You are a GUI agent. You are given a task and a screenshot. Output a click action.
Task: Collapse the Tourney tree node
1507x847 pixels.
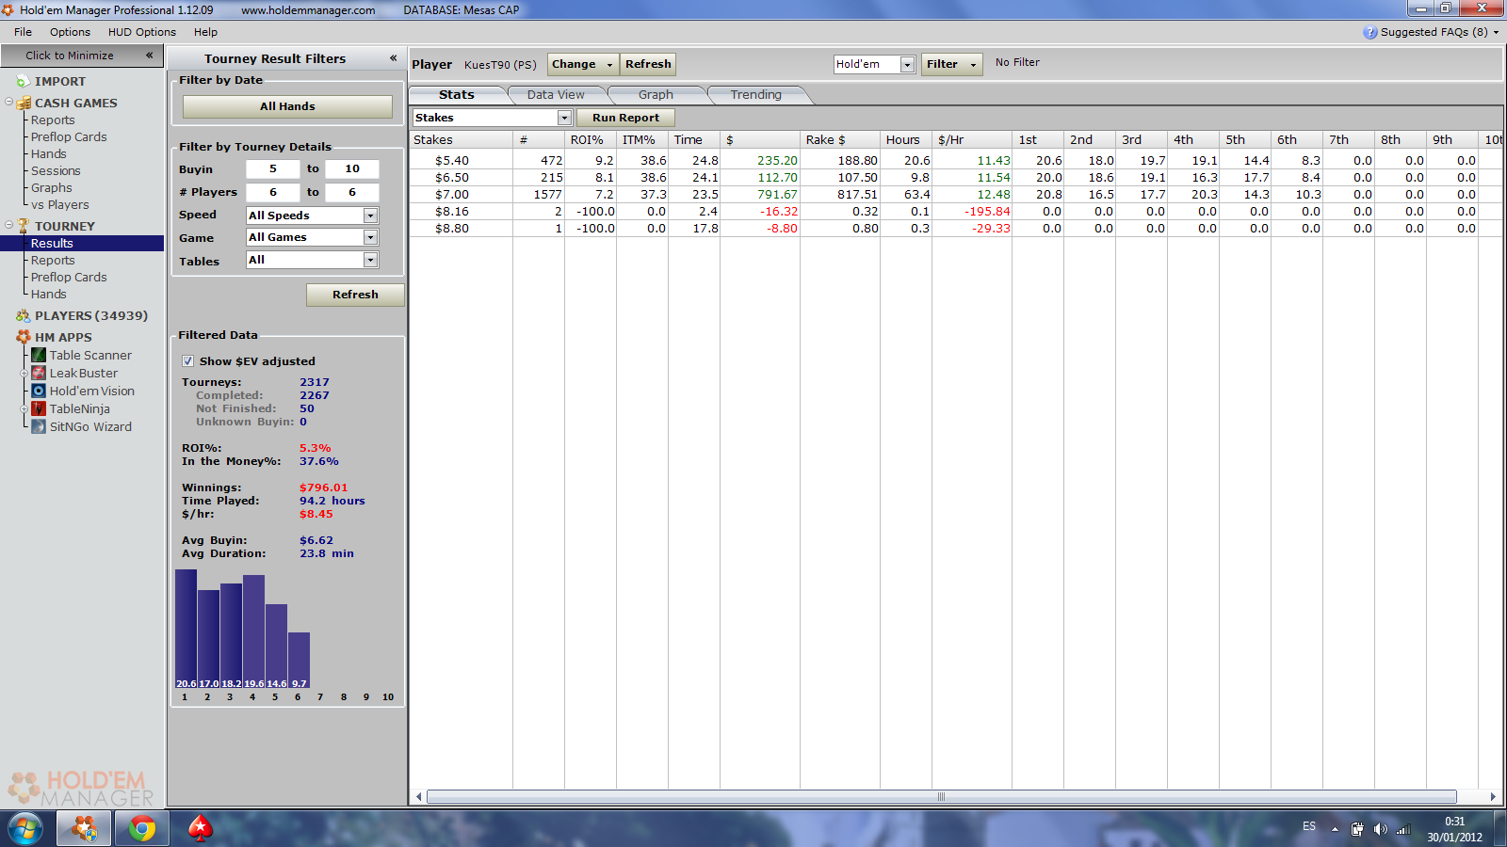(x=9, y=225)
